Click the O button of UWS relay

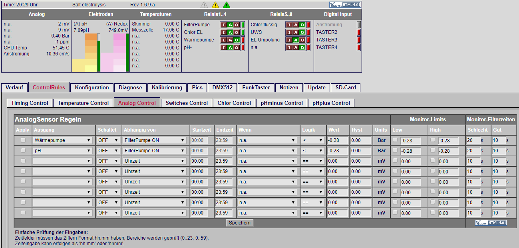(302, 32)
